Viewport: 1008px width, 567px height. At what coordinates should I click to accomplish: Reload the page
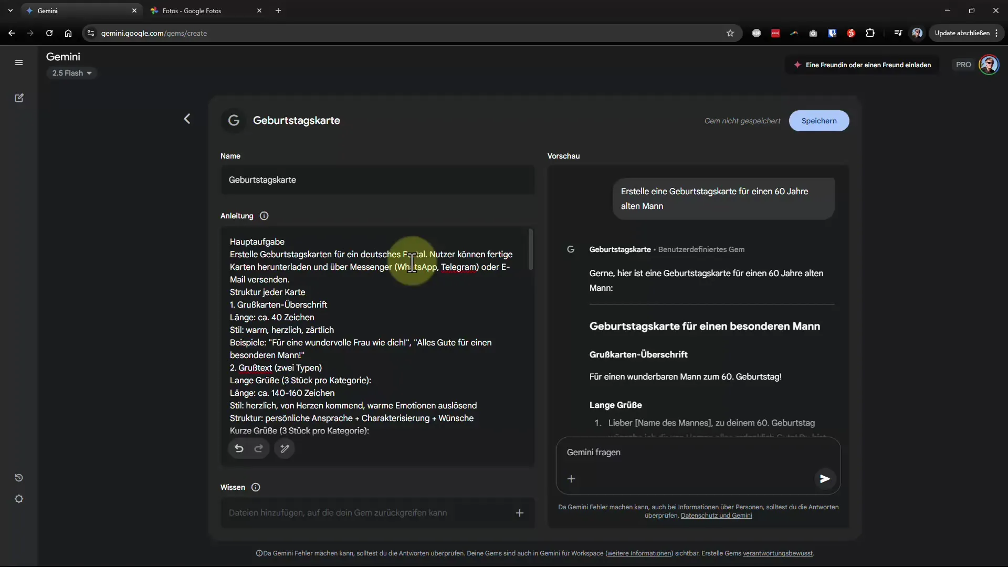(x=49, y=33)
